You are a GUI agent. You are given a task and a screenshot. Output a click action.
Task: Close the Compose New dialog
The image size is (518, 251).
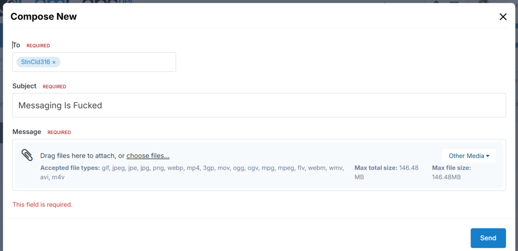(x=502, y=17)
